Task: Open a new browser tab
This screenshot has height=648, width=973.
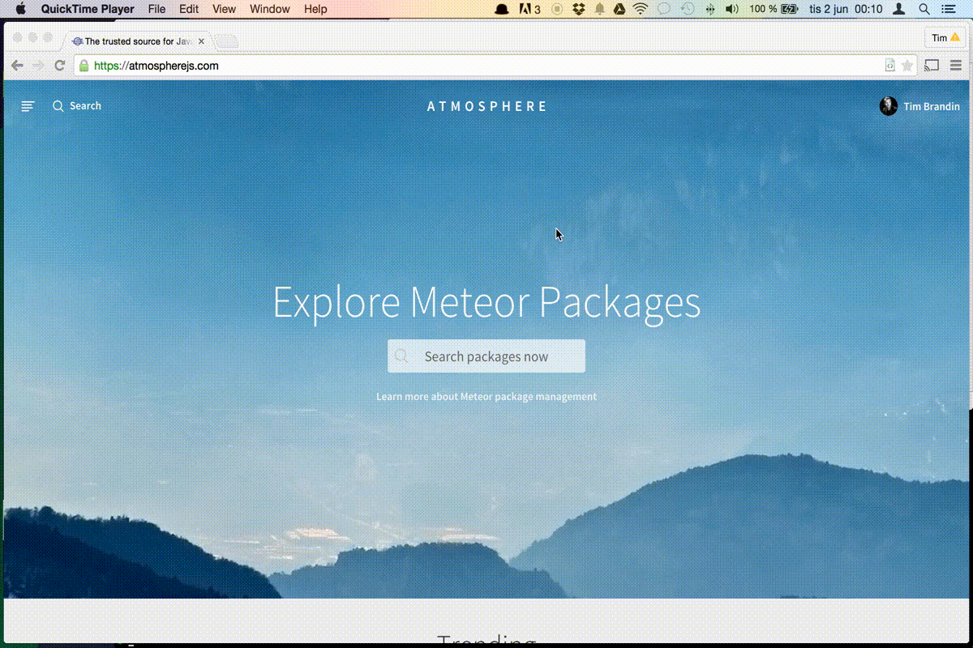Action: click(x=227, y=41)
